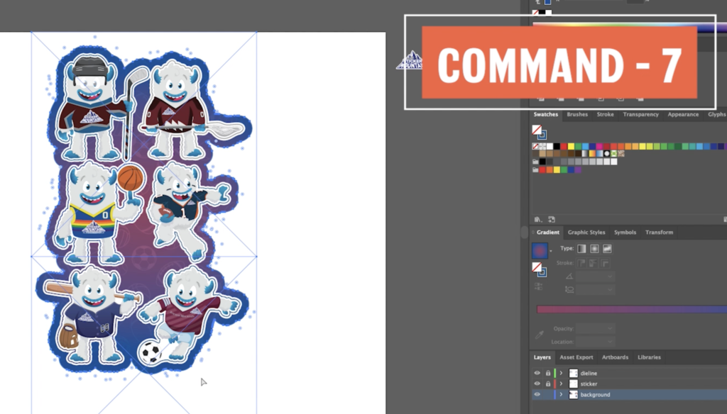Switch to the Graphic Styles tab
The height and width of the screenshot is (414, 727).
pos(586,233)
